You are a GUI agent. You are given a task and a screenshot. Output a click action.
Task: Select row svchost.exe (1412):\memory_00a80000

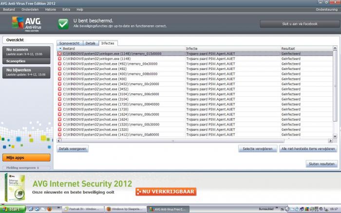point(195,135)
